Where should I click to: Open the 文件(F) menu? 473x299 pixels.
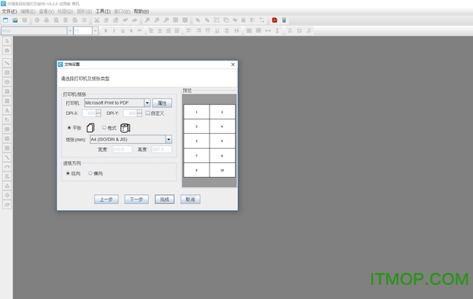[x=9, y=12]
